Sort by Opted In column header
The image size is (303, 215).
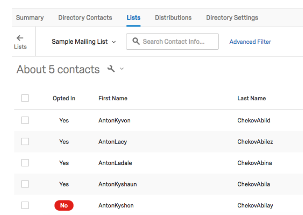click(64, 98)
